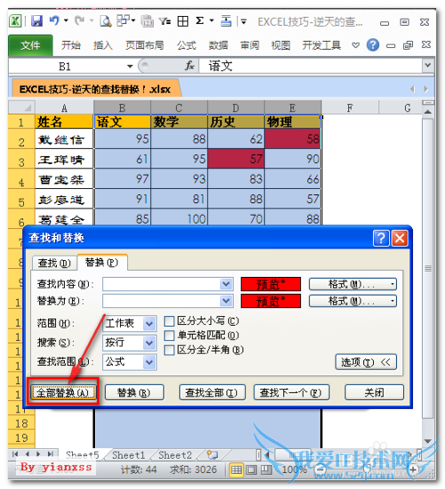Click the 查找内容 format 格式 button
The width and height of the screenshot is (445, 489).
click(352, 284)
